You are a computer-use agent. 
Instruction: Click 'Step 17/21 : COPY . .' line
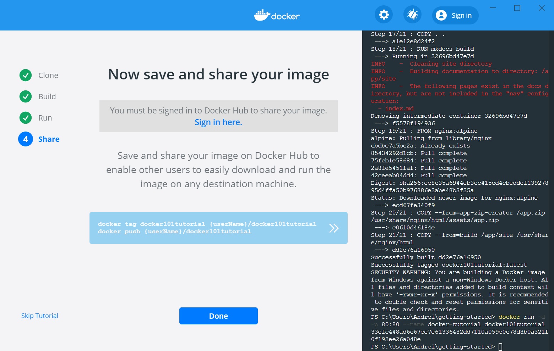pyautogui.click(x=408, y=34)
